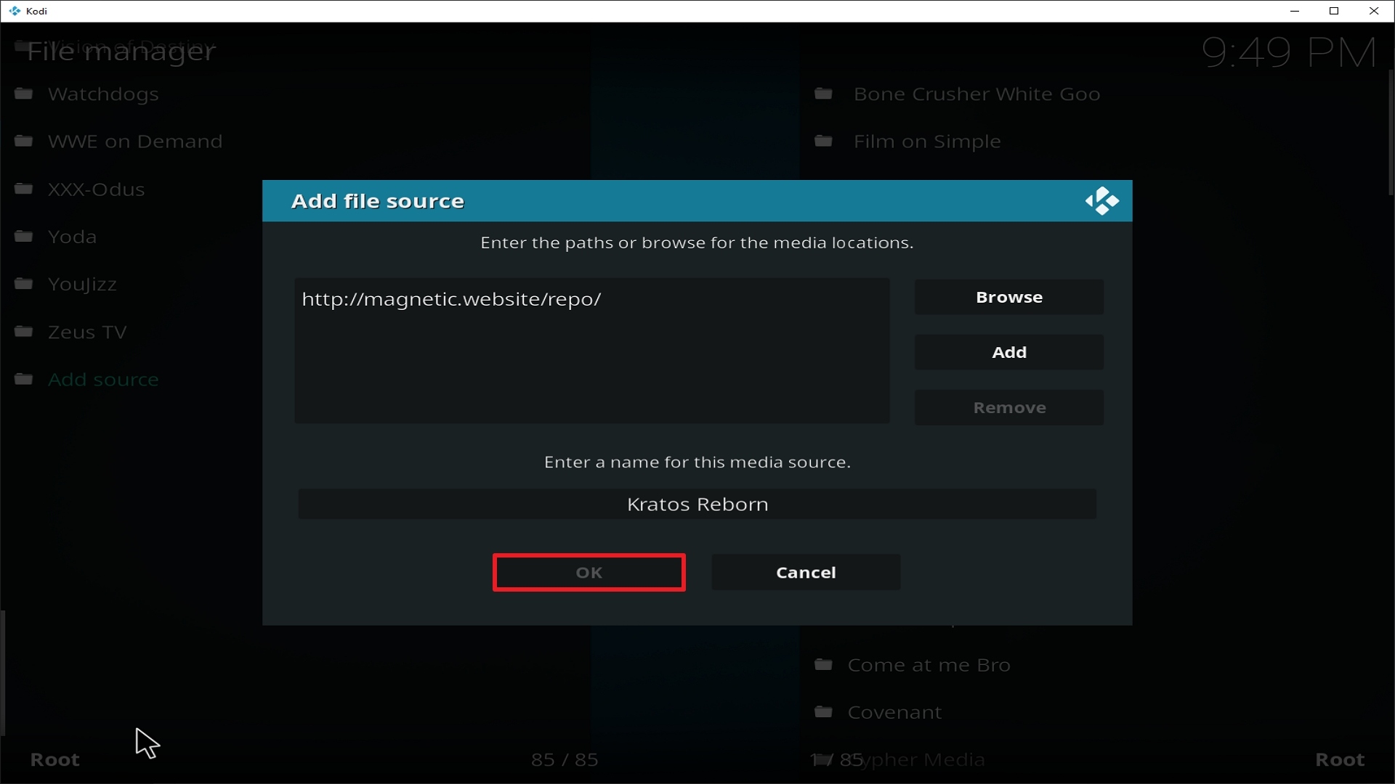Select WWE on Demand source entry

[135, 142]
